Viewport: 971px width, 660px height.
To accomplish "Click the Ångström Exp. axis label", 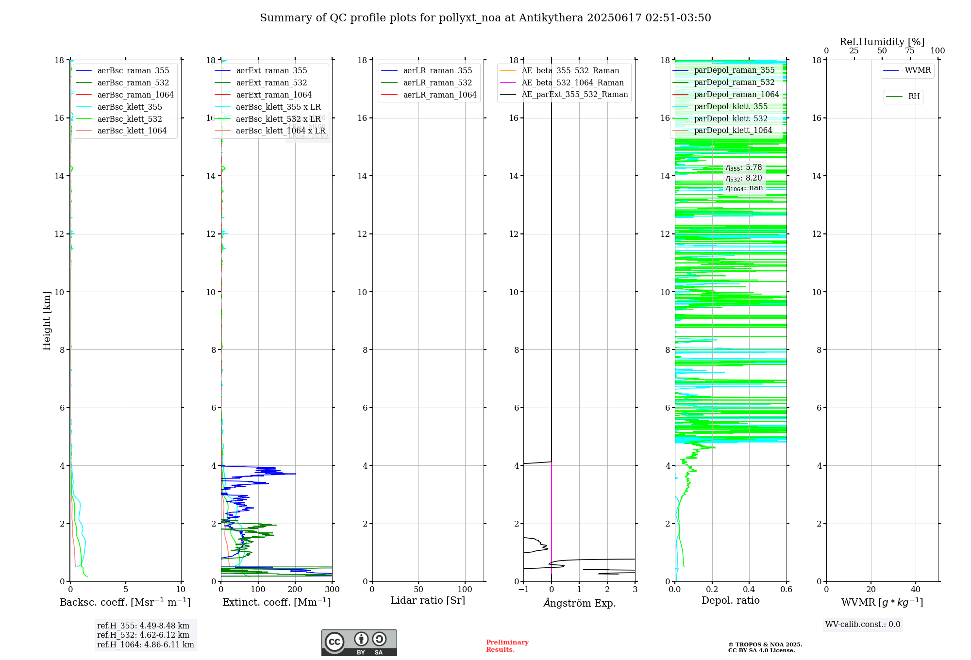I will click(x=579, y=603).
